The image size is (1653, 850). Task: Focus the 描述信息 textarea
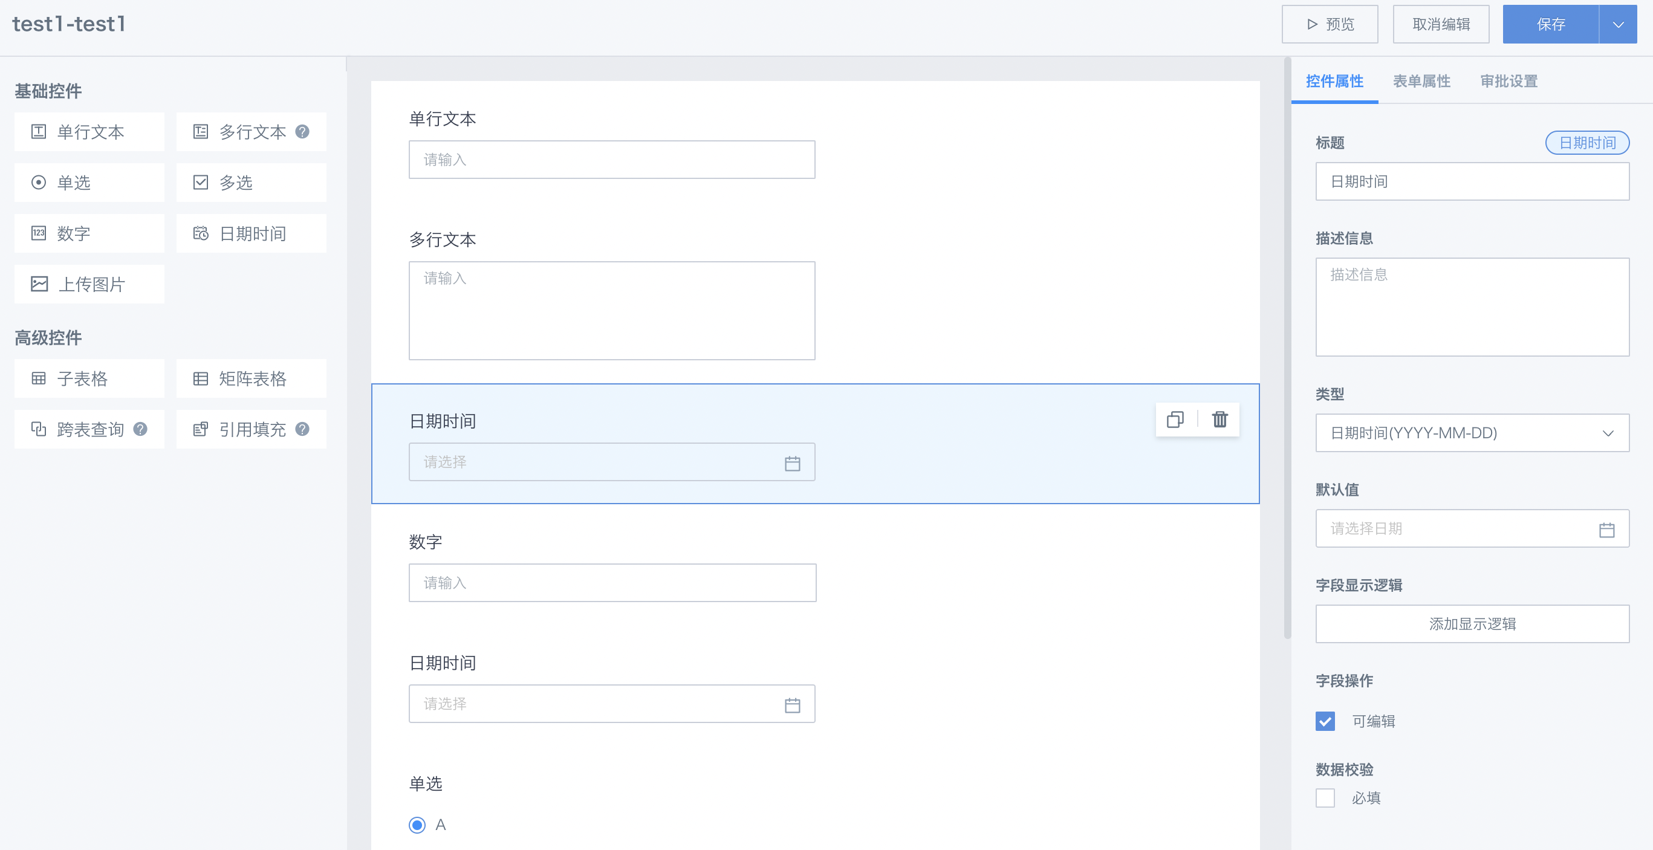click(1472, 307)
